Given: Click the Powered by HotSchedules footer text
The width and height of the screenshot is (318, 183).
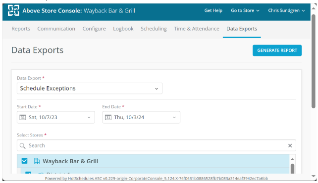Looking at the screenshot, I should click(157, 179).
